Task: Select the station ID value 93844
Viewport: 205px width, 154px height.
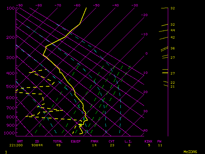Action: pos(37,145)
